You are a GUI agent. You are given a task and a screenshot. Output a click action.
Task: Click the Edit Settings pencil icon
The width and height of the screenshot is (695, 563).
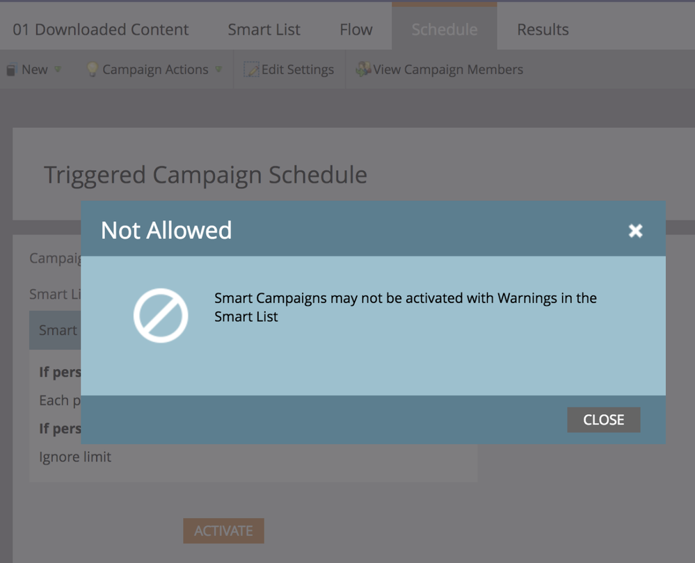(x=251, y=70)
